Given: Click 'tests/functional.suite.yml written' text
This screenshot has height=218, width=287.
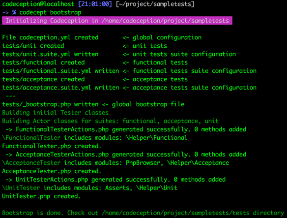Looking at the screenshot, I should (60, 71).
